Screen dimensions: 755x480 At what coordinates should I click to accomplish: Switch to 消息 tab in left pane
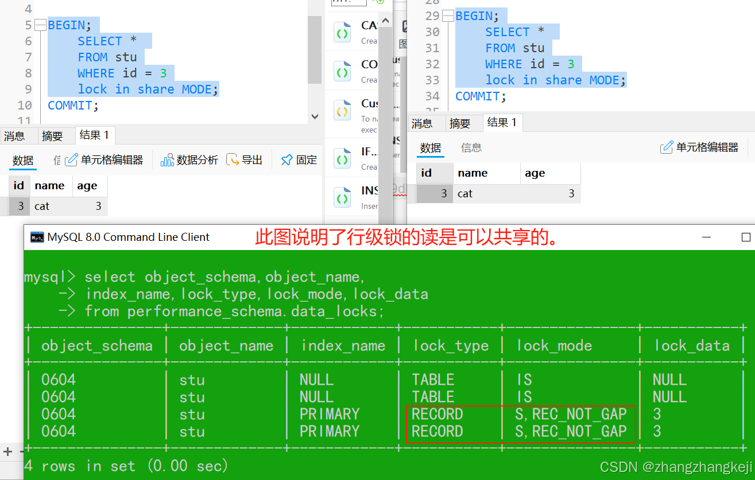click(x=14, y=136)
